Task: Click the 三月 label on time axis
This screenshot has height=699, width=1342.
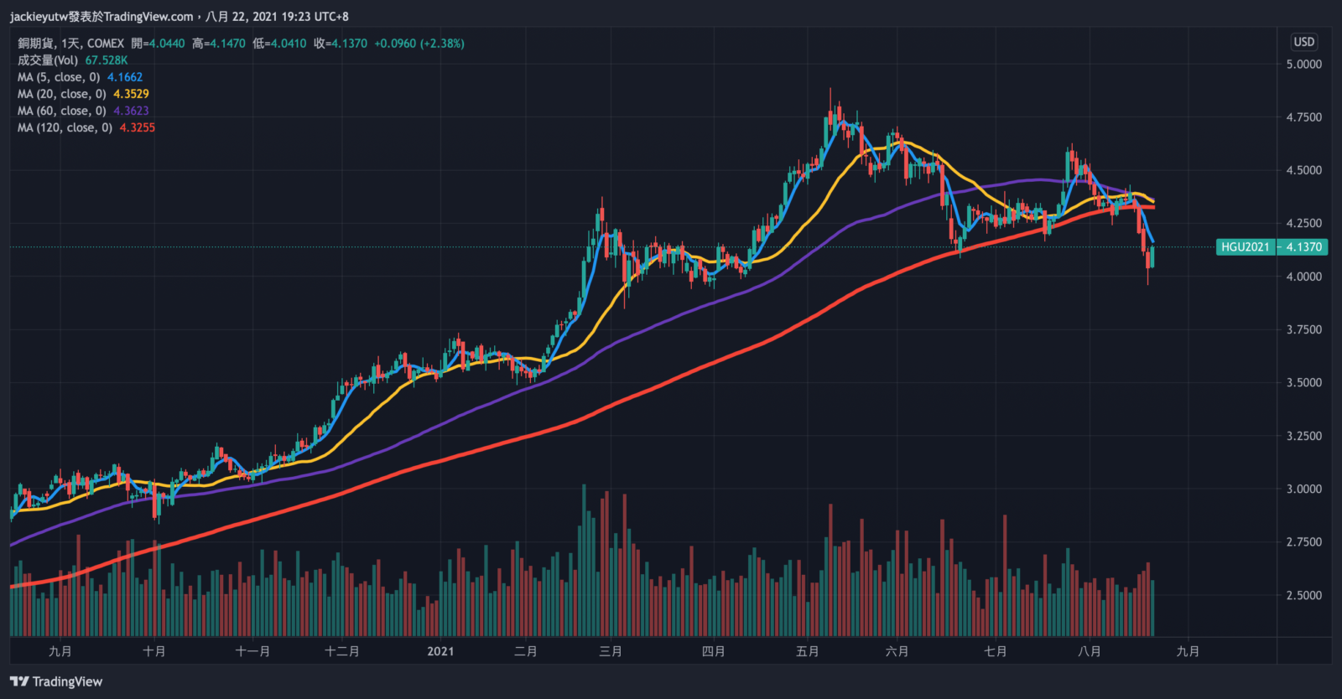Action: (611, 651)
